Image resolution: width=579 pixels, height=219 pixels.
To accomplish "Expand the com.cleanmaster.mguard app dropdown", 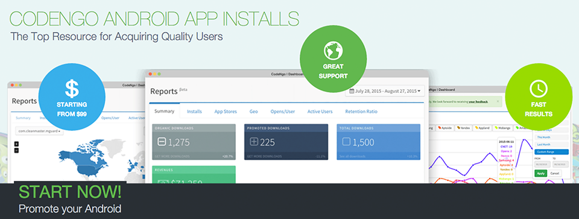I will (x=40, y=131).
